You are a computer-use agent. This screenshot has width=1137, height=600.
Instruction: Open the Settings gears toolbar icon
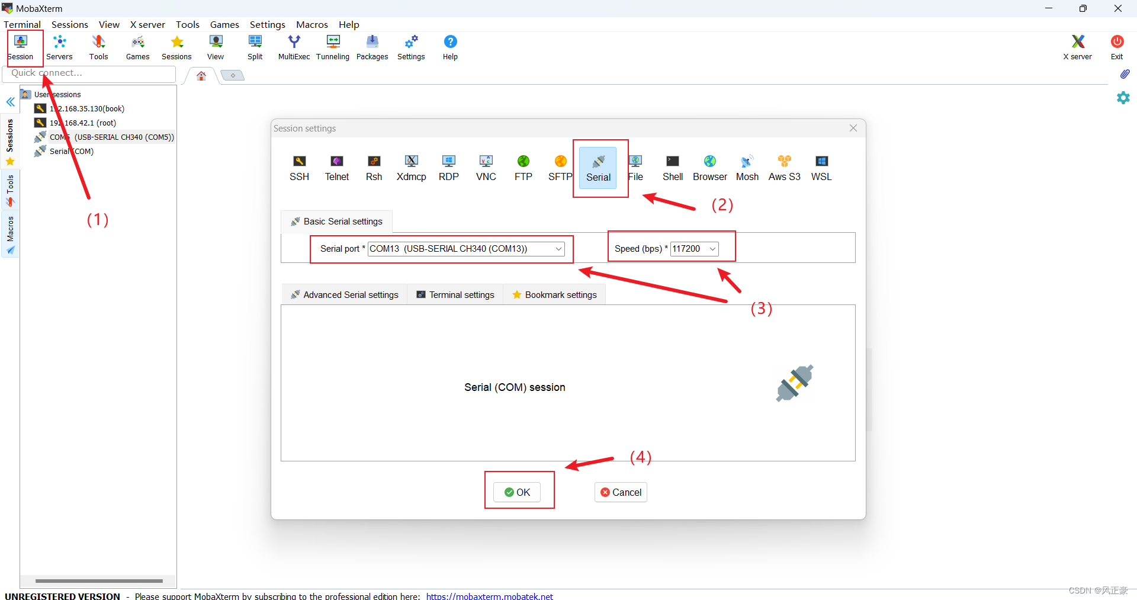pyautogui.click(x=411, y=47)
